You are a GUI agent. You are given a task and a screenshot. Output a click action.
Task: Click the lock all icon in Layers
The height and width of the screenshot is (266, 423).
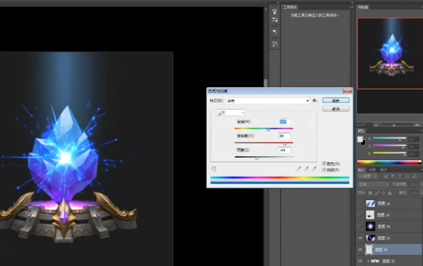(x=390, y=193)
